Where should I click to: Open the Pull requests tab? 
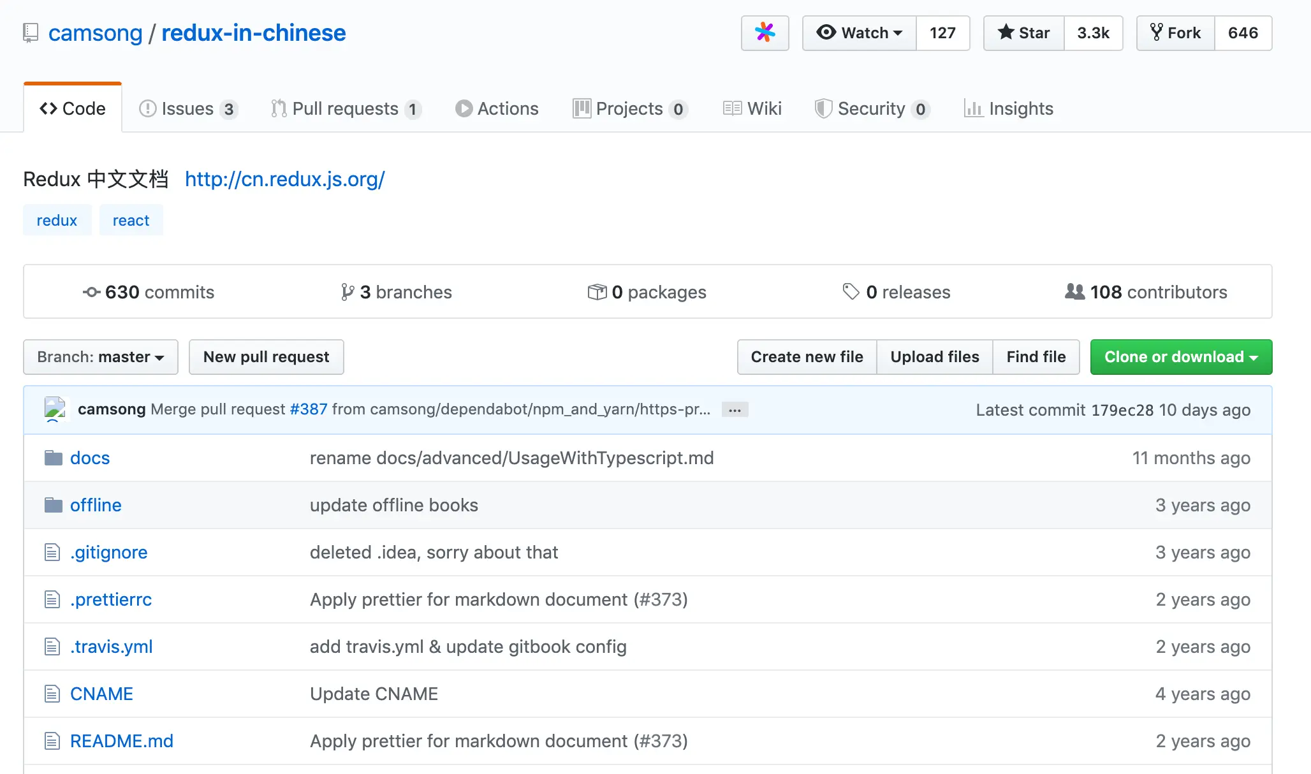click(x=345, y=108)
